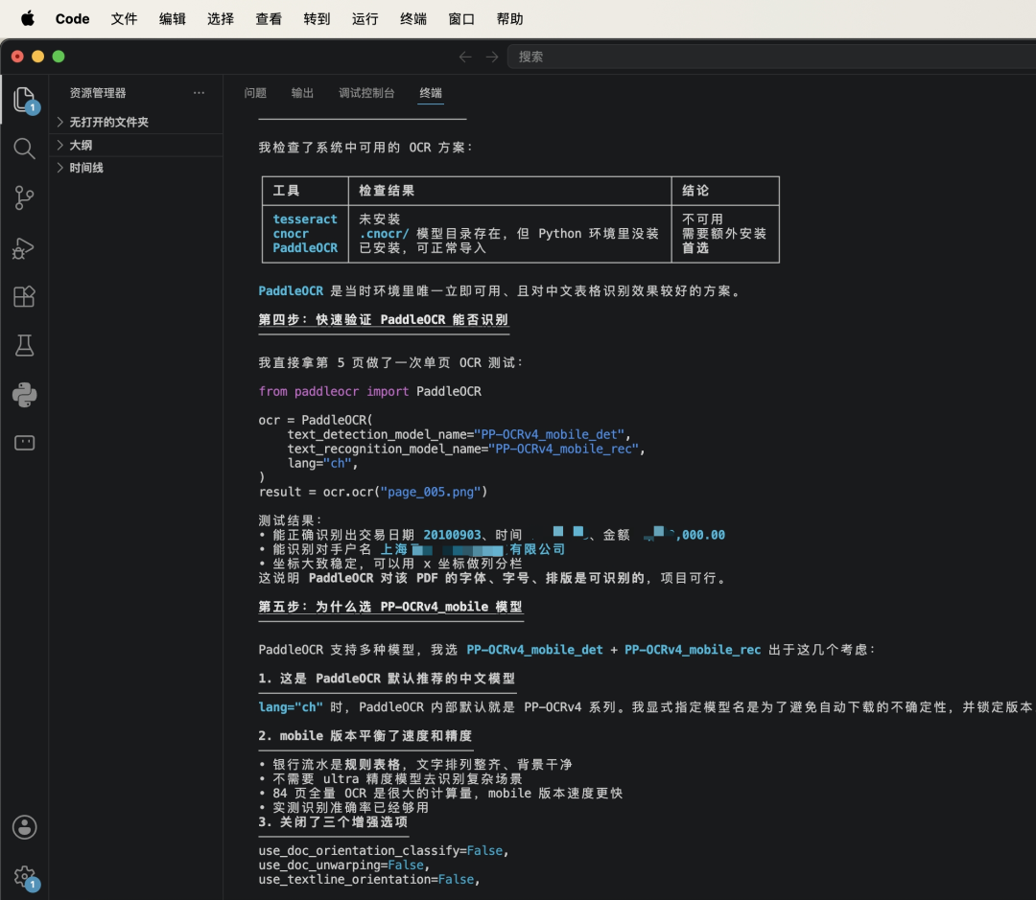Click heading 2. mobile 版本平衡了速度和精度
Image resolution: width=1036 pixels, height=900 pixels.
pyautogui.click(x=365, y=736)
